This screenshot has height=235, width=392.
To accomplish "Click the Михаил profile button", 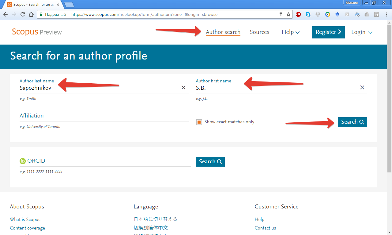I will [352, 2].
